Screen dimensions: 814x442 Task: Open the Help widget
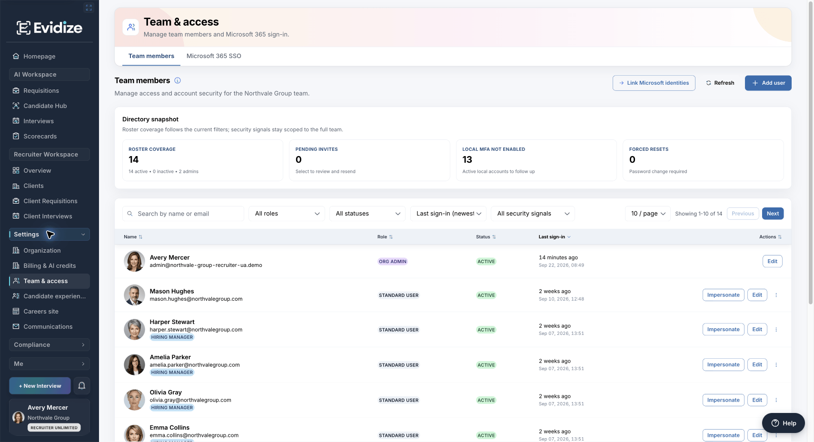[x=784, y=423]
